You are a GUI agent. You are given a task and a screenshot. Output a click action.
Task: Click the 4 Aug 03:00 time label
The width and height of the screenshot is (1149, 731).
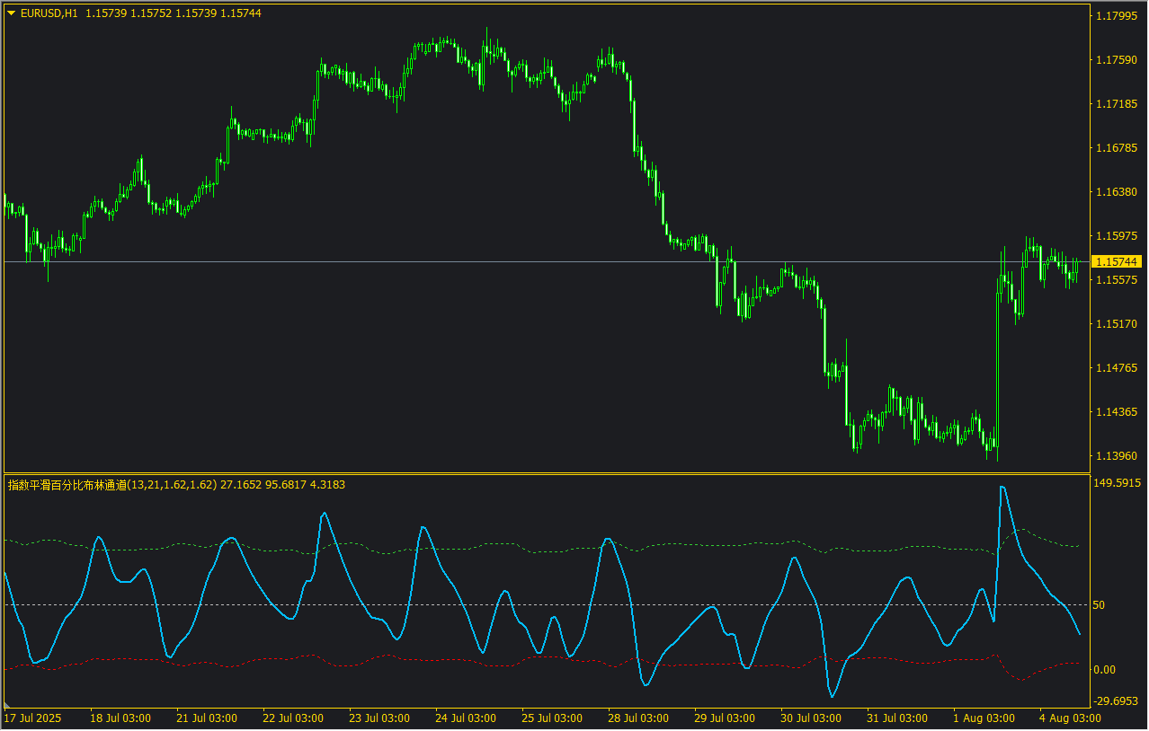point(1070,718)
